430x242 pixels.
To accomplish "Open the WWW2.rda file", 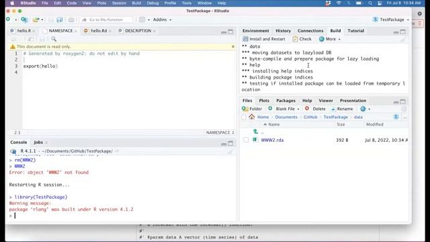I will coord(272,140).
